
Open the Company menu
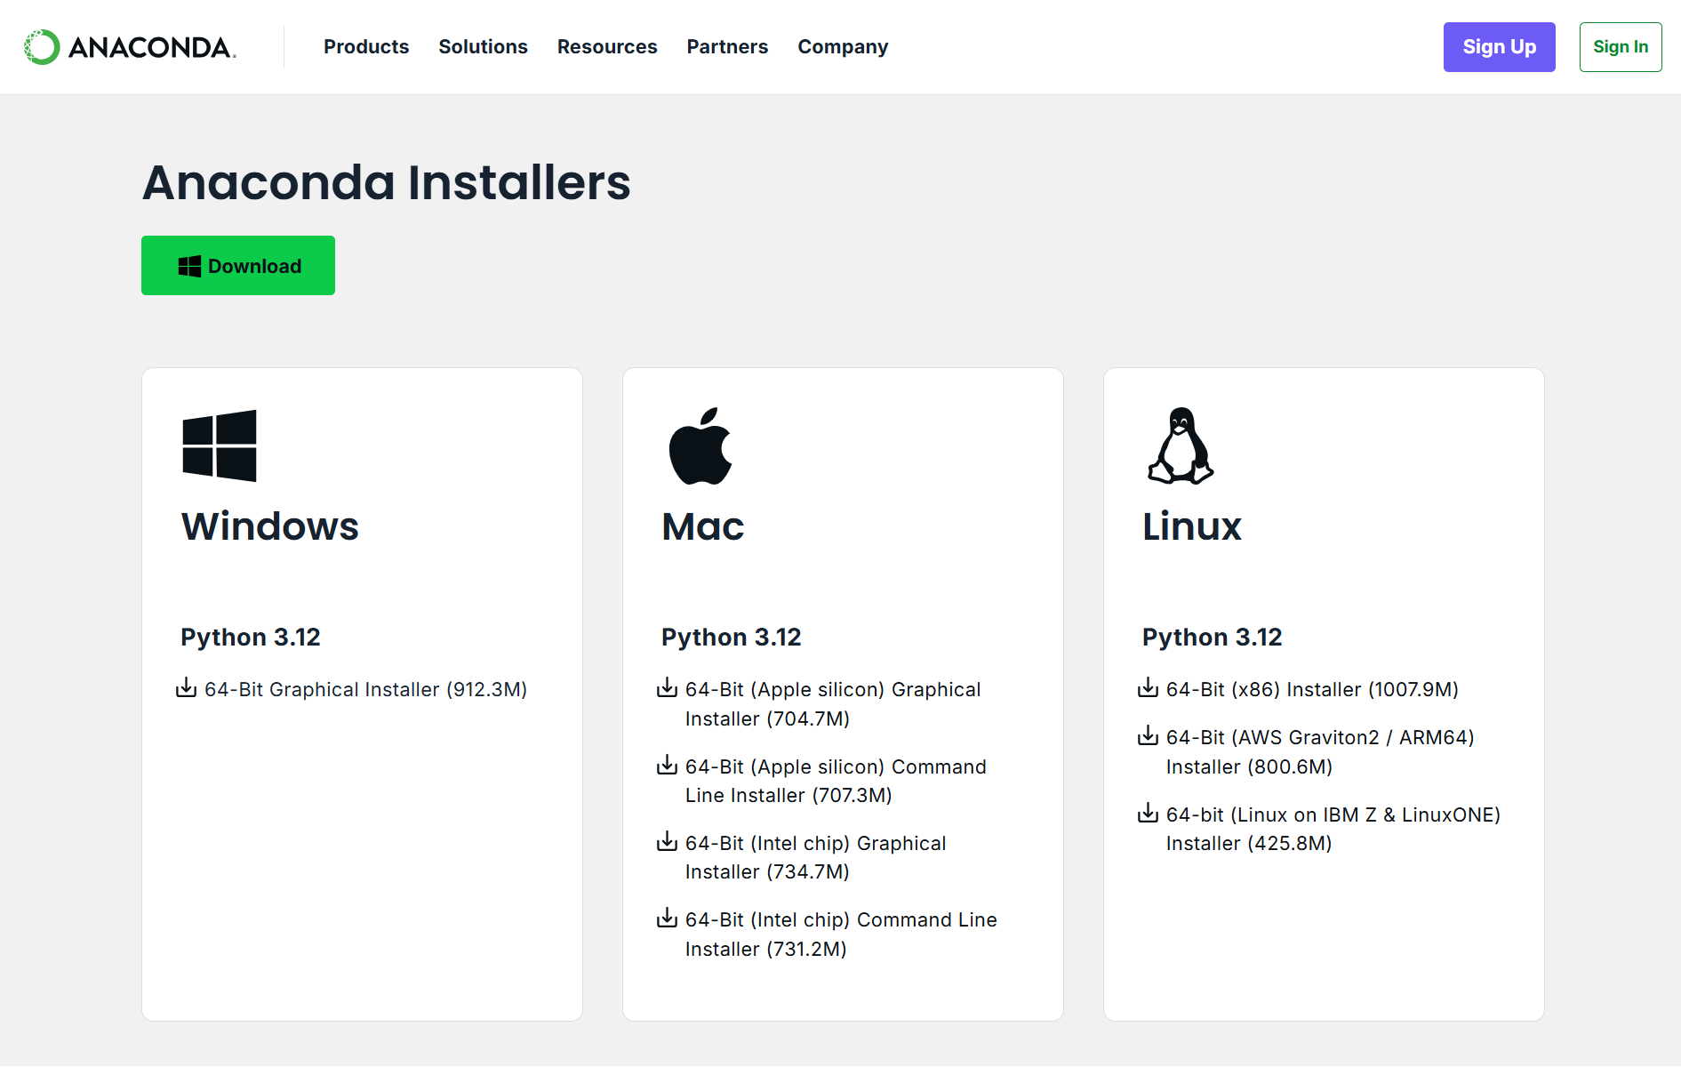pos(843,47)
